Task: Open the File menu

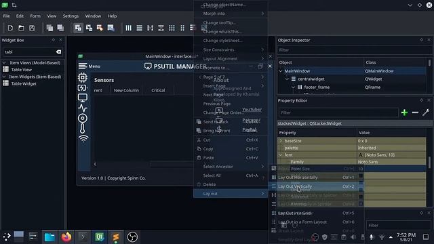Action: tap(6, 16)
